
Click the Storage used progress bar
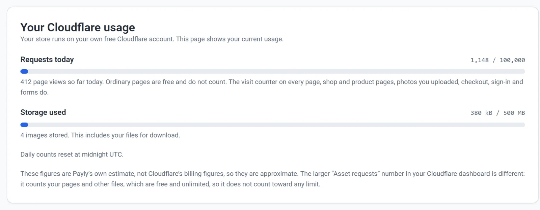[x=273, y=125]
